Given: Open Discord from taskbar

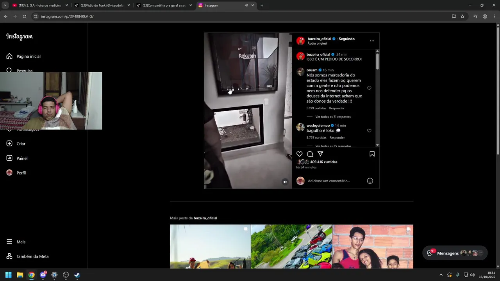Looking at the screenshot, I should click(43, 275).
